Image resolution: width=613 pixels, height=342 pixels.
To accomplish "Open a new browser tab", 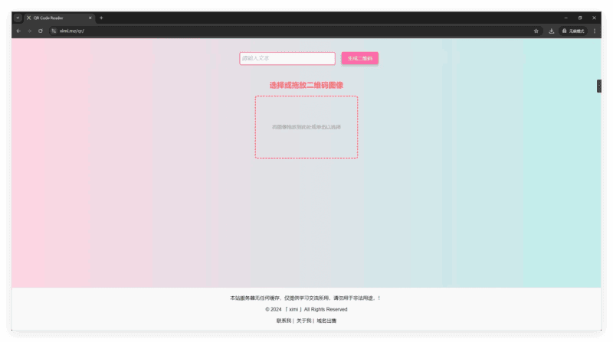I will coord(101,18).
